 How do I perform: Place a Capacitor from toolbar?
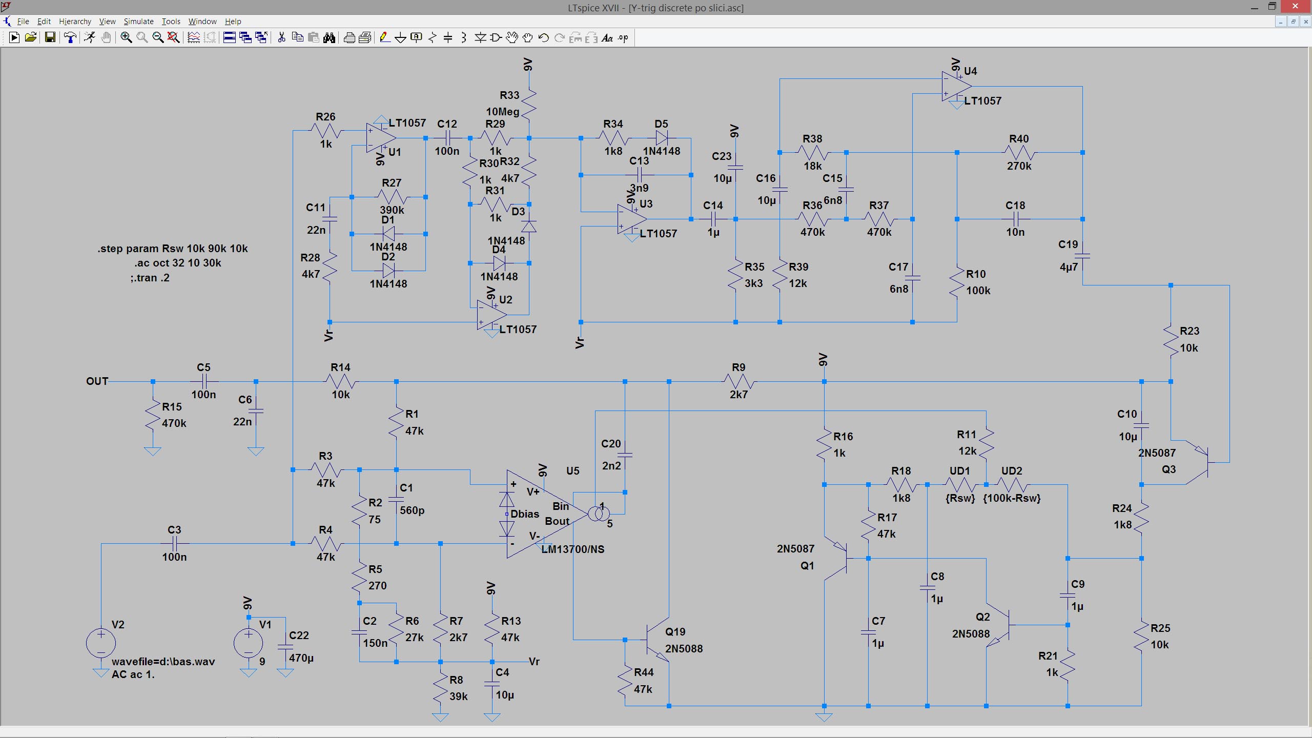coord(448,37)
